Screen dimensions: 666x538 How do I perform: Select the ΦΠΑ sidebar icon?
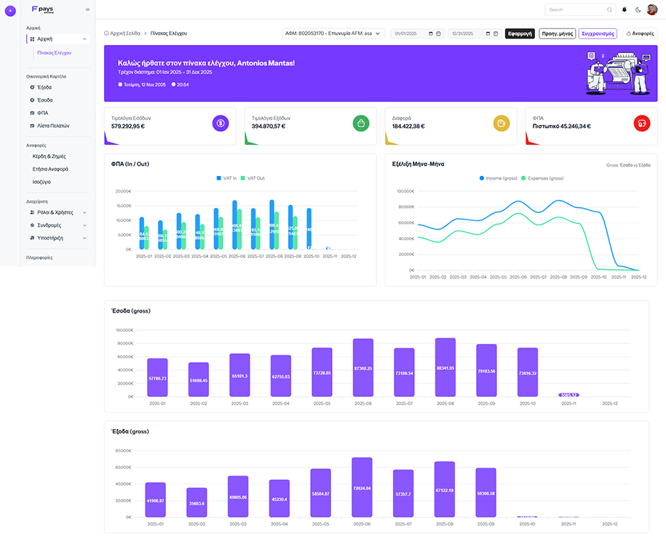[x=32, y=113]
